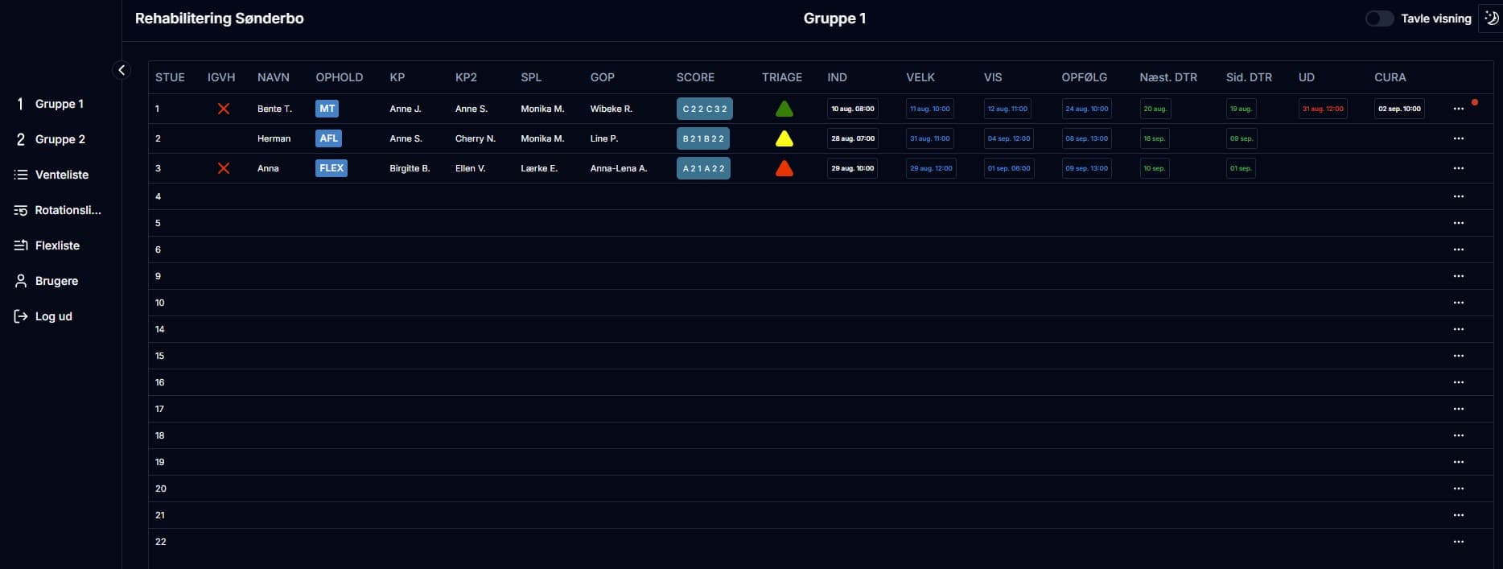Click the Log ud exit icon
Viewport: 1503px width, 569px height.
tap(21, 316)
